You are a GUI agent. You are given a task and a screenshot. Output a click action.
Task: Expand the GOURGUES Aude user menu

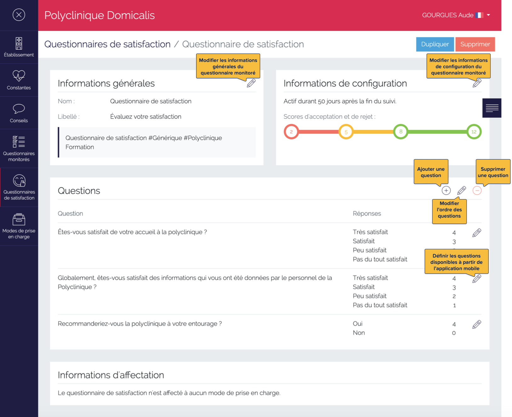pyautogui.click(x=456, y=15)
